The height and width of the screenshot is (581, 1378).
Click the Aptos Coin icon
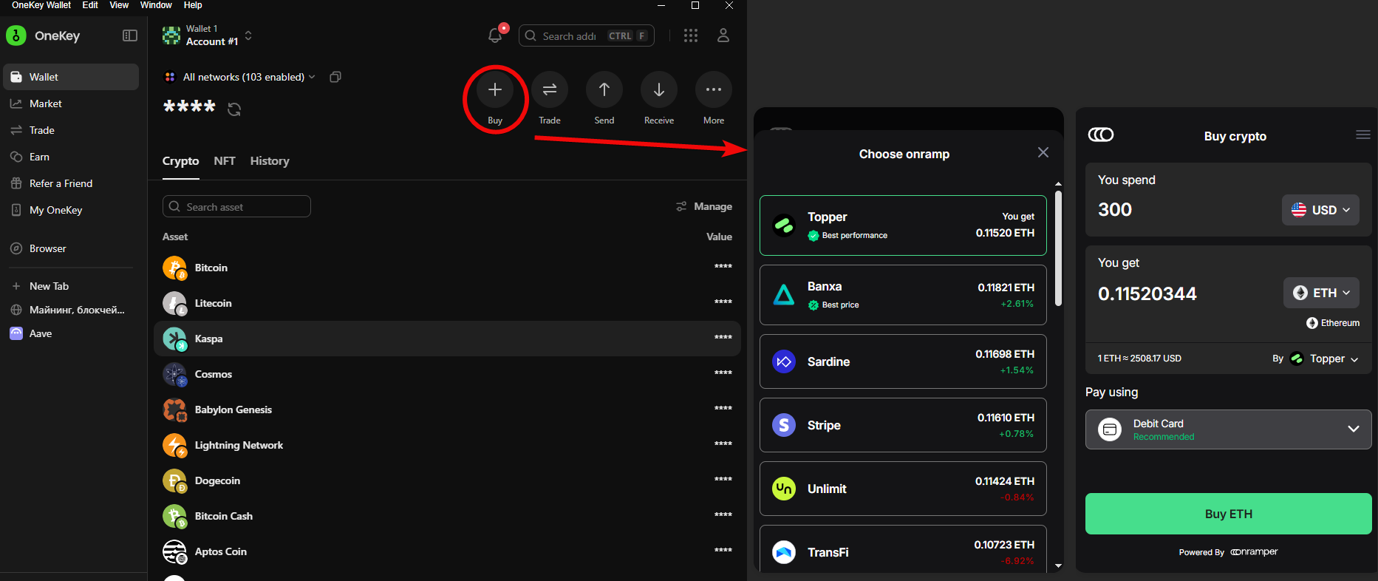click(x=174, y=551)
